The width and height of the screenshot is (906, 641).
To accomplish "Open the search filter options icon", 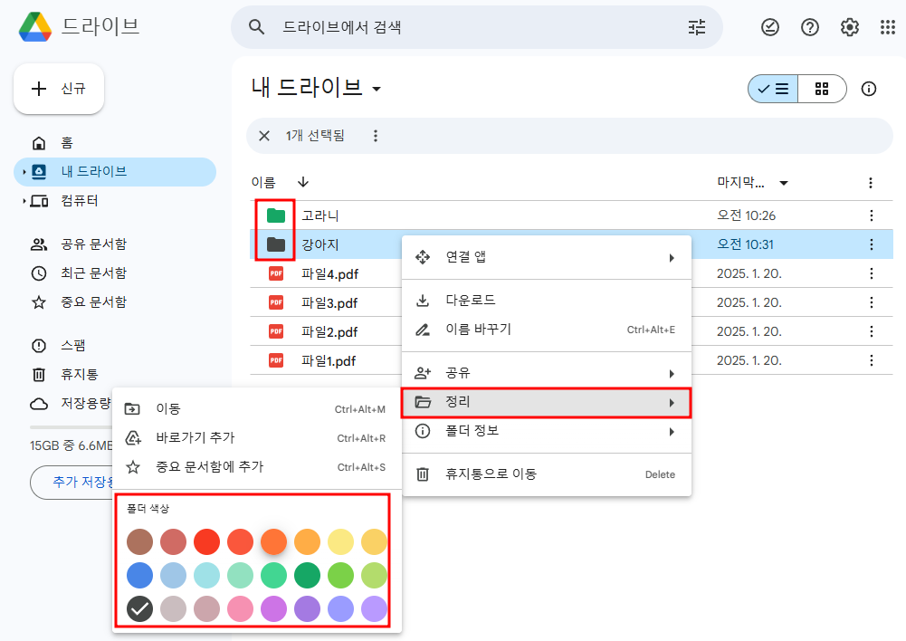I will coord(695,28).
